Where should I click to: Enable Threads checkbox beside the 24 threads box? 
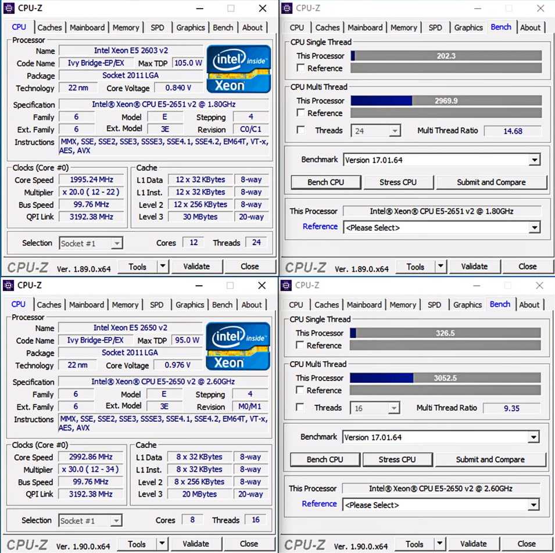300,130
